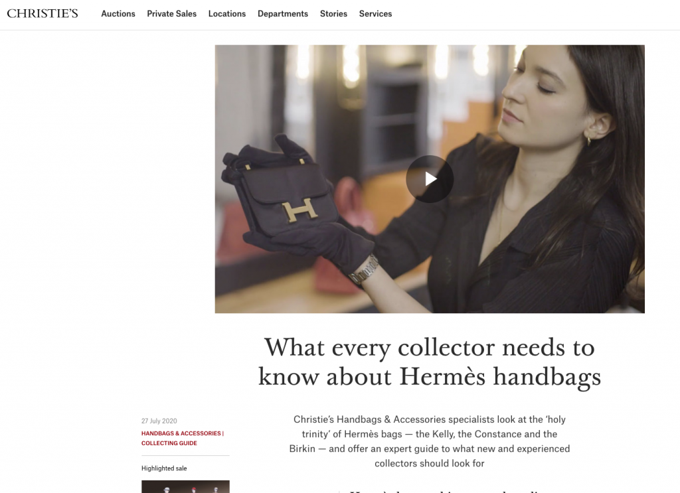Image resolution: width=680 pixels, height=493 pixels.
Task: Open the Locations menu
Action: click(x=227, y=14)
